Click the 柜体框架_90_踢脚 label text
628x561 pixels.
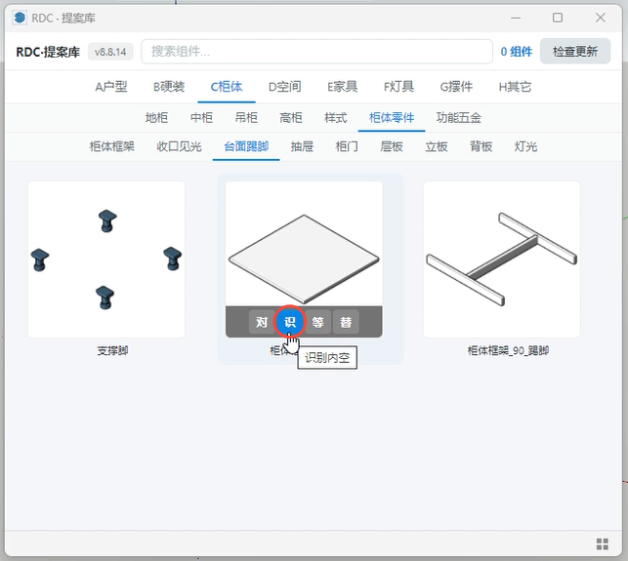(x=508, y=350)
